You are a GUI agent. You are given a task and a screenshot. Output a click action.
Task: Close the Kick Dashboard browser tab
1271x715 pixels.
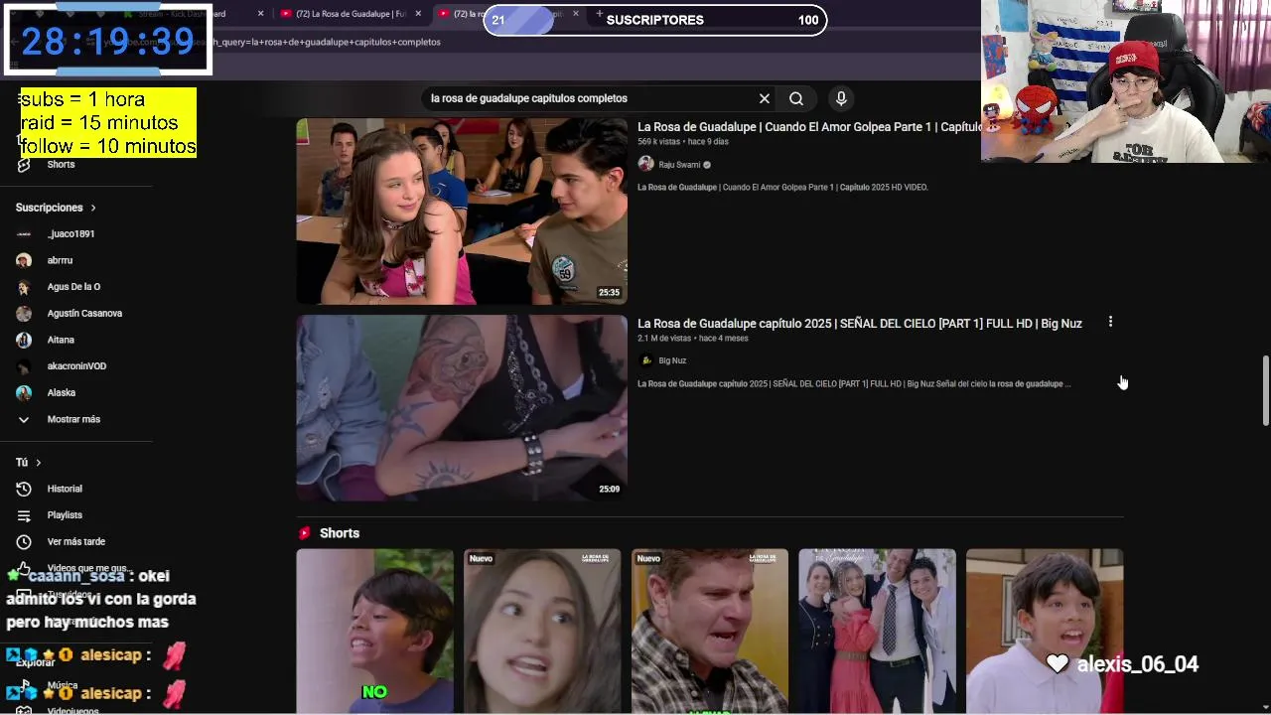coord(260,14)
